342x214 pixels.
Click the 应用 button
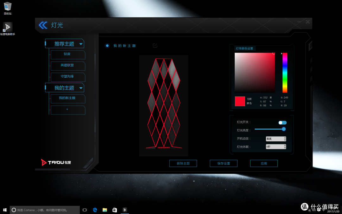click(x=264, y=163)
